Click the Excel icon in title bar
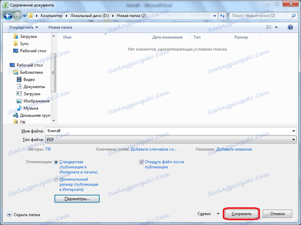Screen dimensions: 301x225 click(5, 5)
